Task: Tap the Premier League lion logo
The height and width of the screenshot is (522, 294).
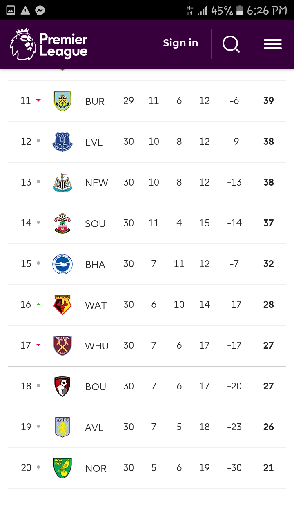Action: [x=23, y=44]
